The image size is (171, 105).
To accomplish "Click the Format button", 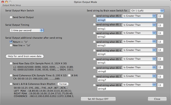I will [63, 84].
